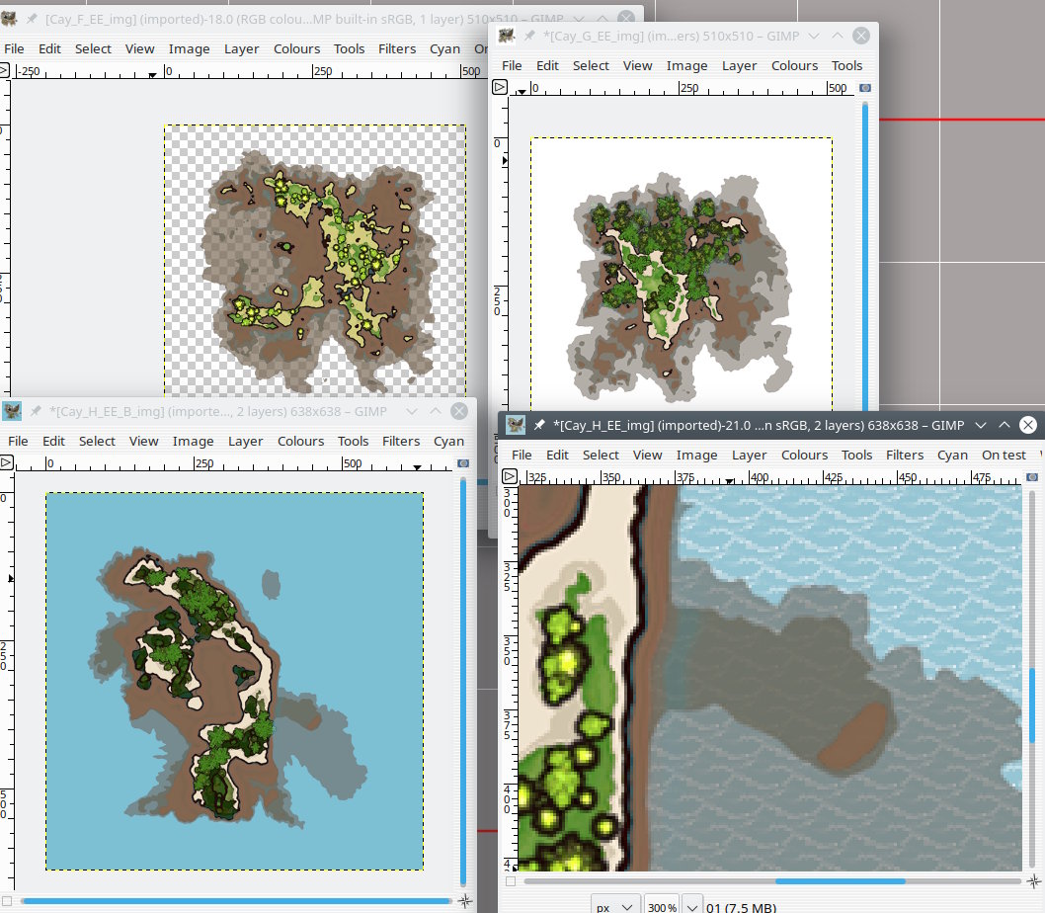The width and height of the screenshot is (1045, 913).
Task: Open image menu triangle button in Cay_H_EE_img window
Action: 510,476
